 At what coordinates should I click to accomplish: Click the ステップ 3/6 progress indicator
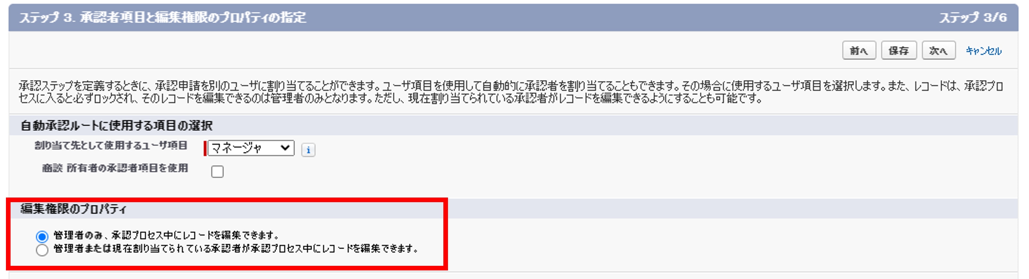973,17
